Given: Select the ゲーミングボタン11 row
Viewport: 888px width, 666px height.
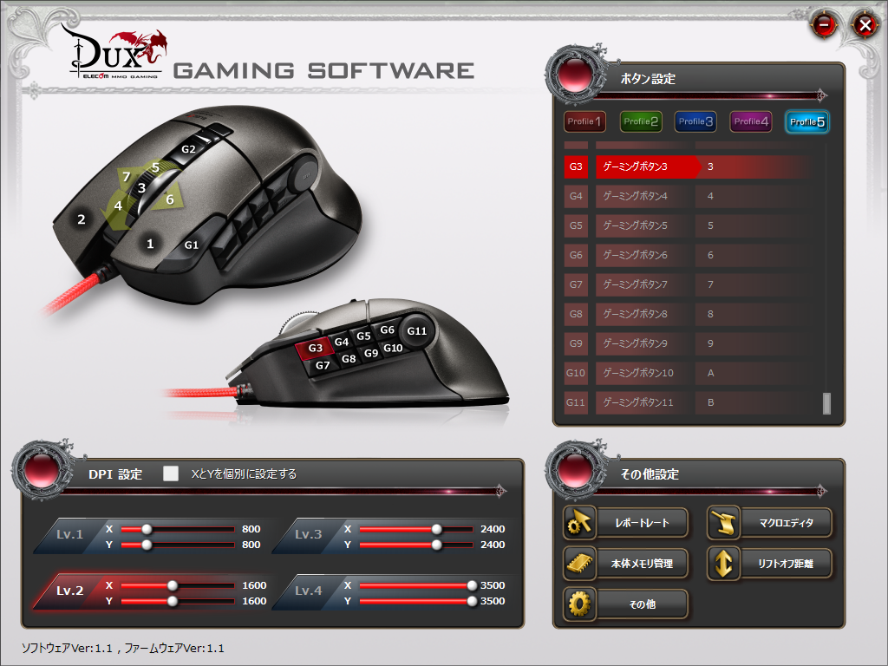Looking at the screenshot, I should pos(689,402).
